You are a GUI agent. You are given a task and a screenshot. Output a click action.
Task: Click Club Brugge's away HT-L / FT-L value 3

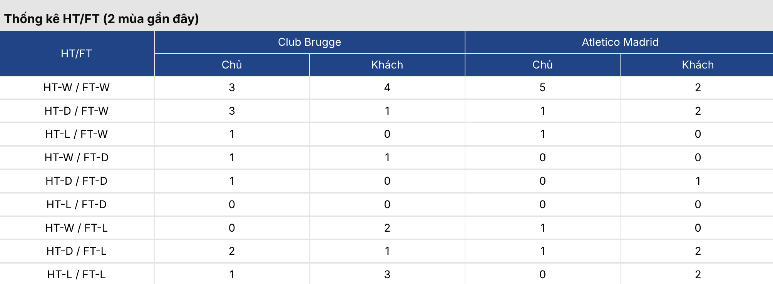387,274
